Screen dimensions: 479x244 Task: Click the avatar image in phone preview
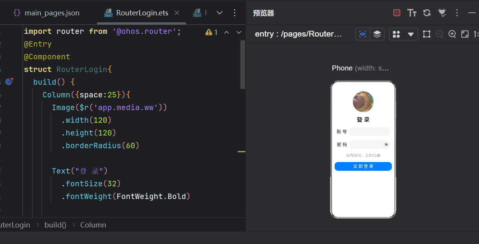point(363,102)
